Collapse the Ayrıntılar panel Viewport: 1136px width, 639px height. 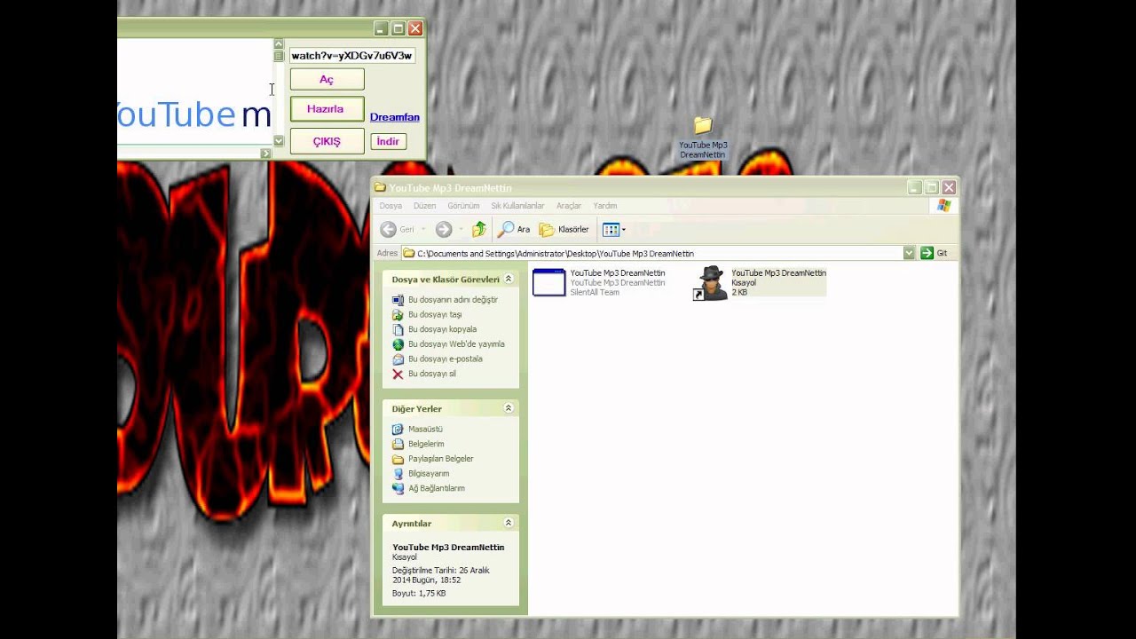(x=509, y=524)
